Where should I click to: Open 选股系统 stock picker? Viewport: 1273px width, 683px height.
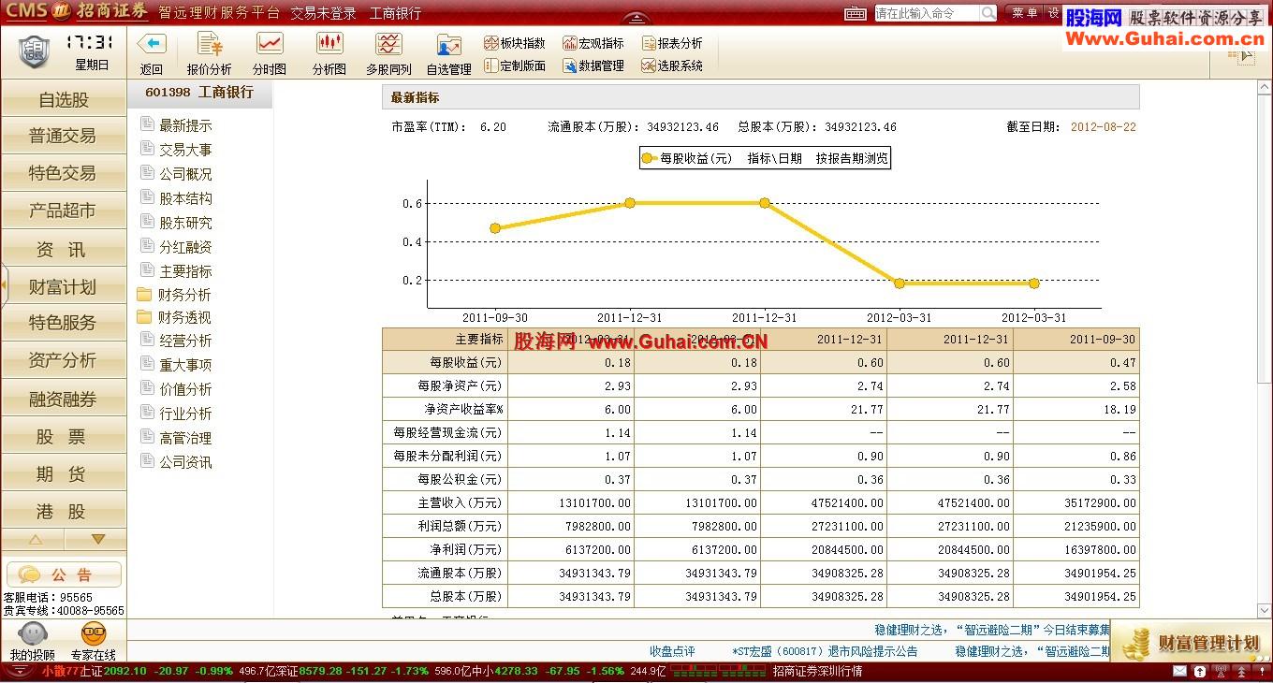(x=672, y=65)
